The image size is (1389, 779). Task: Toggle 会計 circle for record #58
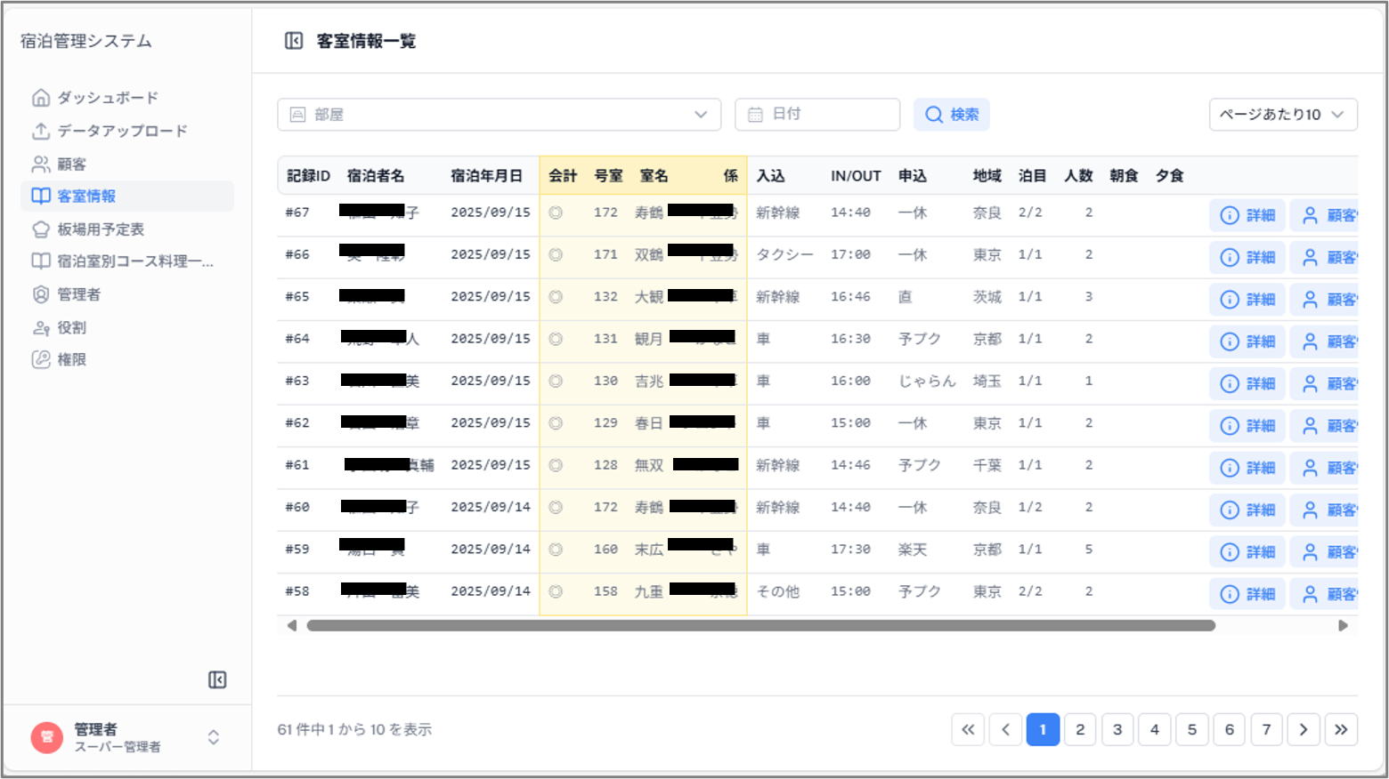tap(556, 591)
